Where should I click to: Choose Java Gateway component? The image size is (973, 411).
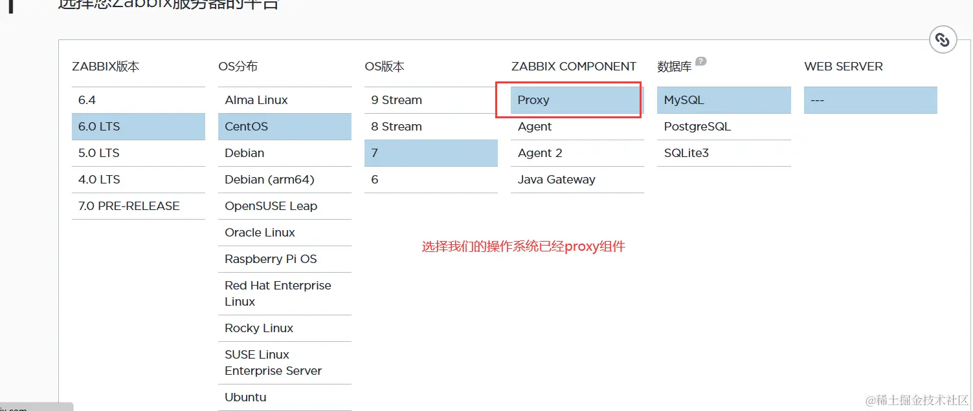(x=577, y=180)
